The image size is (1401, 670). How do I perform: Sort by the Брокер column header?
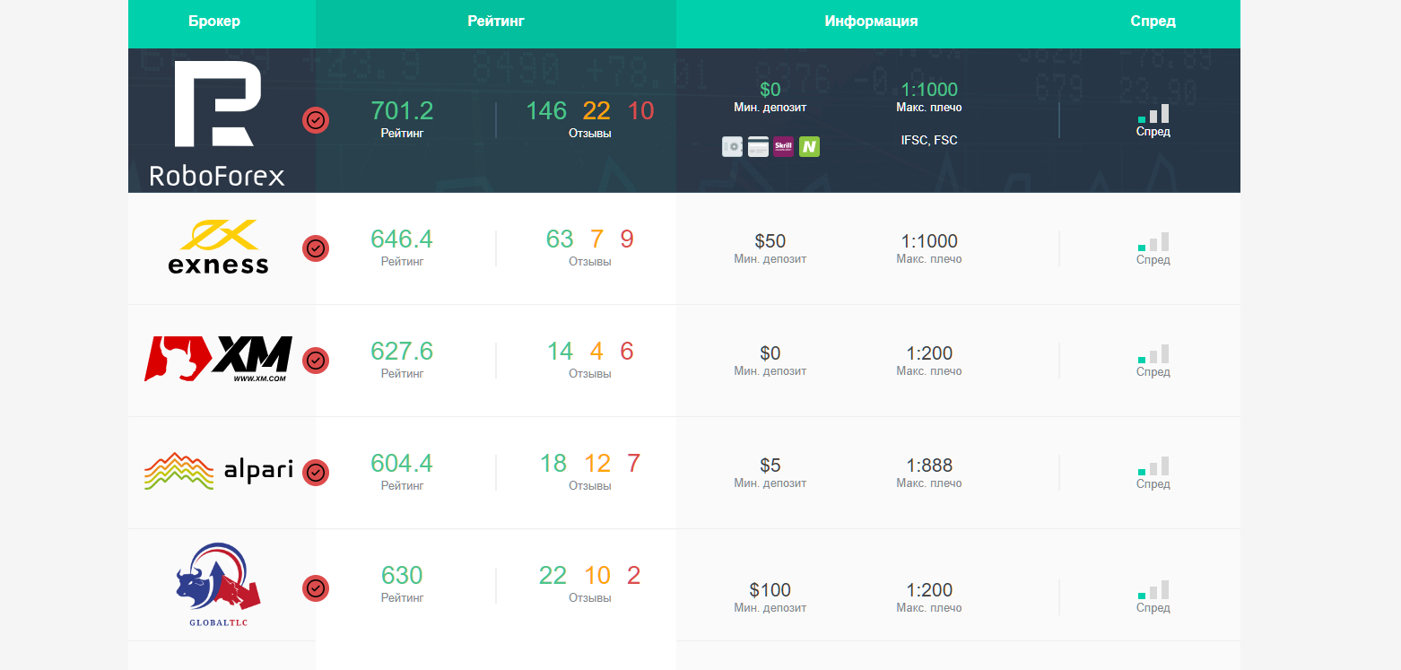214,22
